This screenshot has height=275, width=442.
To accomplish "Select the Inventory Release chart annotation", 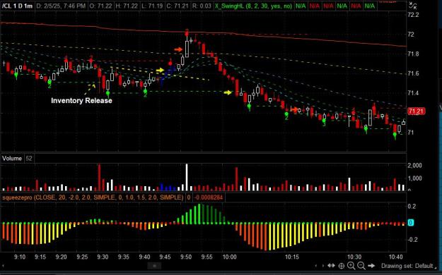I will click(81, 100).
